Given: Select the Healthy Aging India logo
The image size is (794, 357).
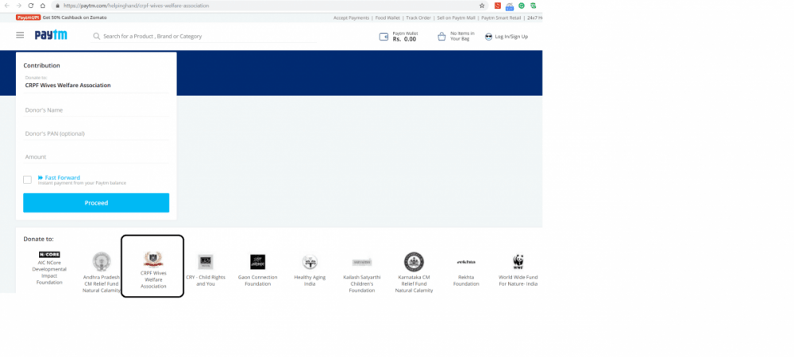Looking at the screenshot, I should 310,262.
